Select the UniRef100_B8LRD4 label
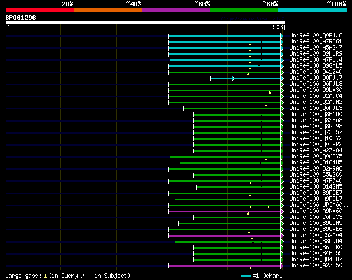This screenshot has height=280, width=352. (316, 241)
